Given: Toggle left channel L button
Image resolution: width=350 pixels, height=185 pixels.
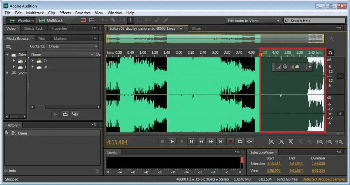Looking at the screenshot, I should click(x=340, y=76).
